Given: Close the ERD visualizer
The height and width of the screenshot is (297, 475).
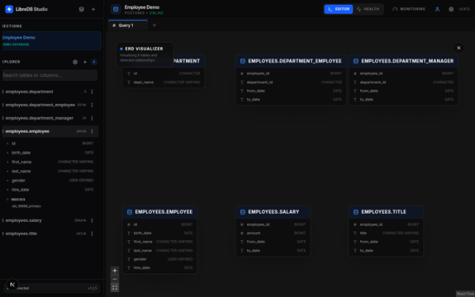Looking at the screenshot, I should point(458,48).
